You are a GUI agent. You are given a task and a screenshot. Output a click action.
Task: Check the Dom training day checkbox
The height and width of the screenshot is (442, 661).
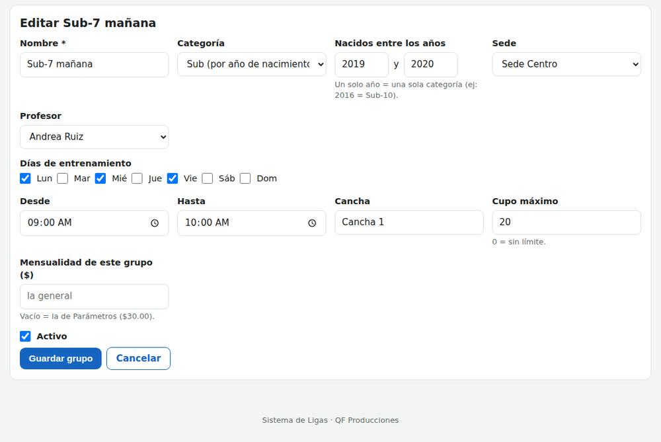point(245,178)
